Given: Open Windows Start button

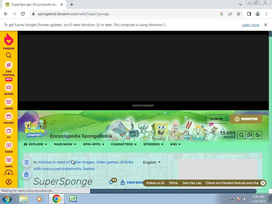Looking at the screenshot, I should click(7, 199).
